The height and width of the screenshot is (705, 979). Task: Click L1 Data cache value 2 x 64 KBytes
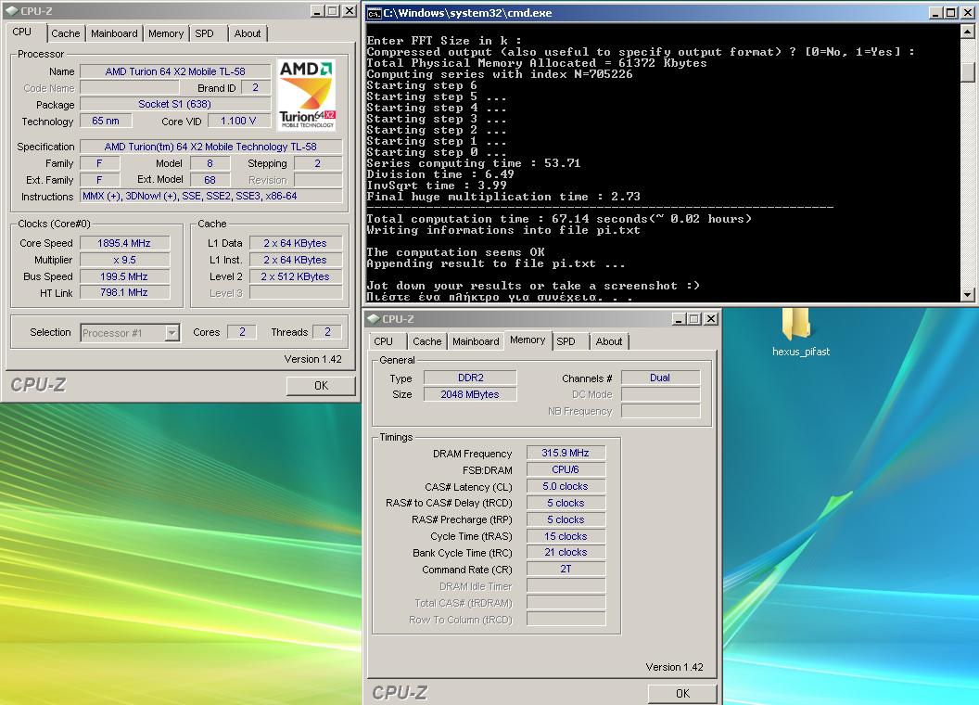[296, 243]
